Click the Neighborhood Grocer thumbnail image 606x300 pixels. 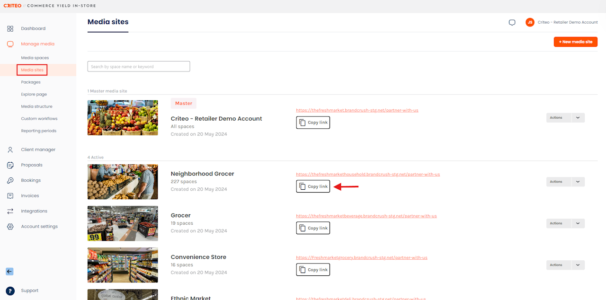[x=123, y=182]
